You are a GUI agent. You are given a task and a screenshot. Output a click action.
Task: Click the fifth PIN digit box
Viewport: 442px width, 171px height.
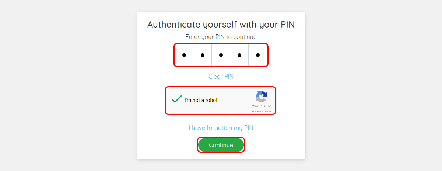258,55
